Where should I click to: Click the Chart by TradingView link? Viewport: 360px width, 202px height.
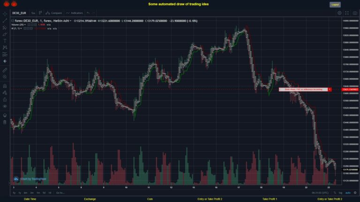coord(30,179)
